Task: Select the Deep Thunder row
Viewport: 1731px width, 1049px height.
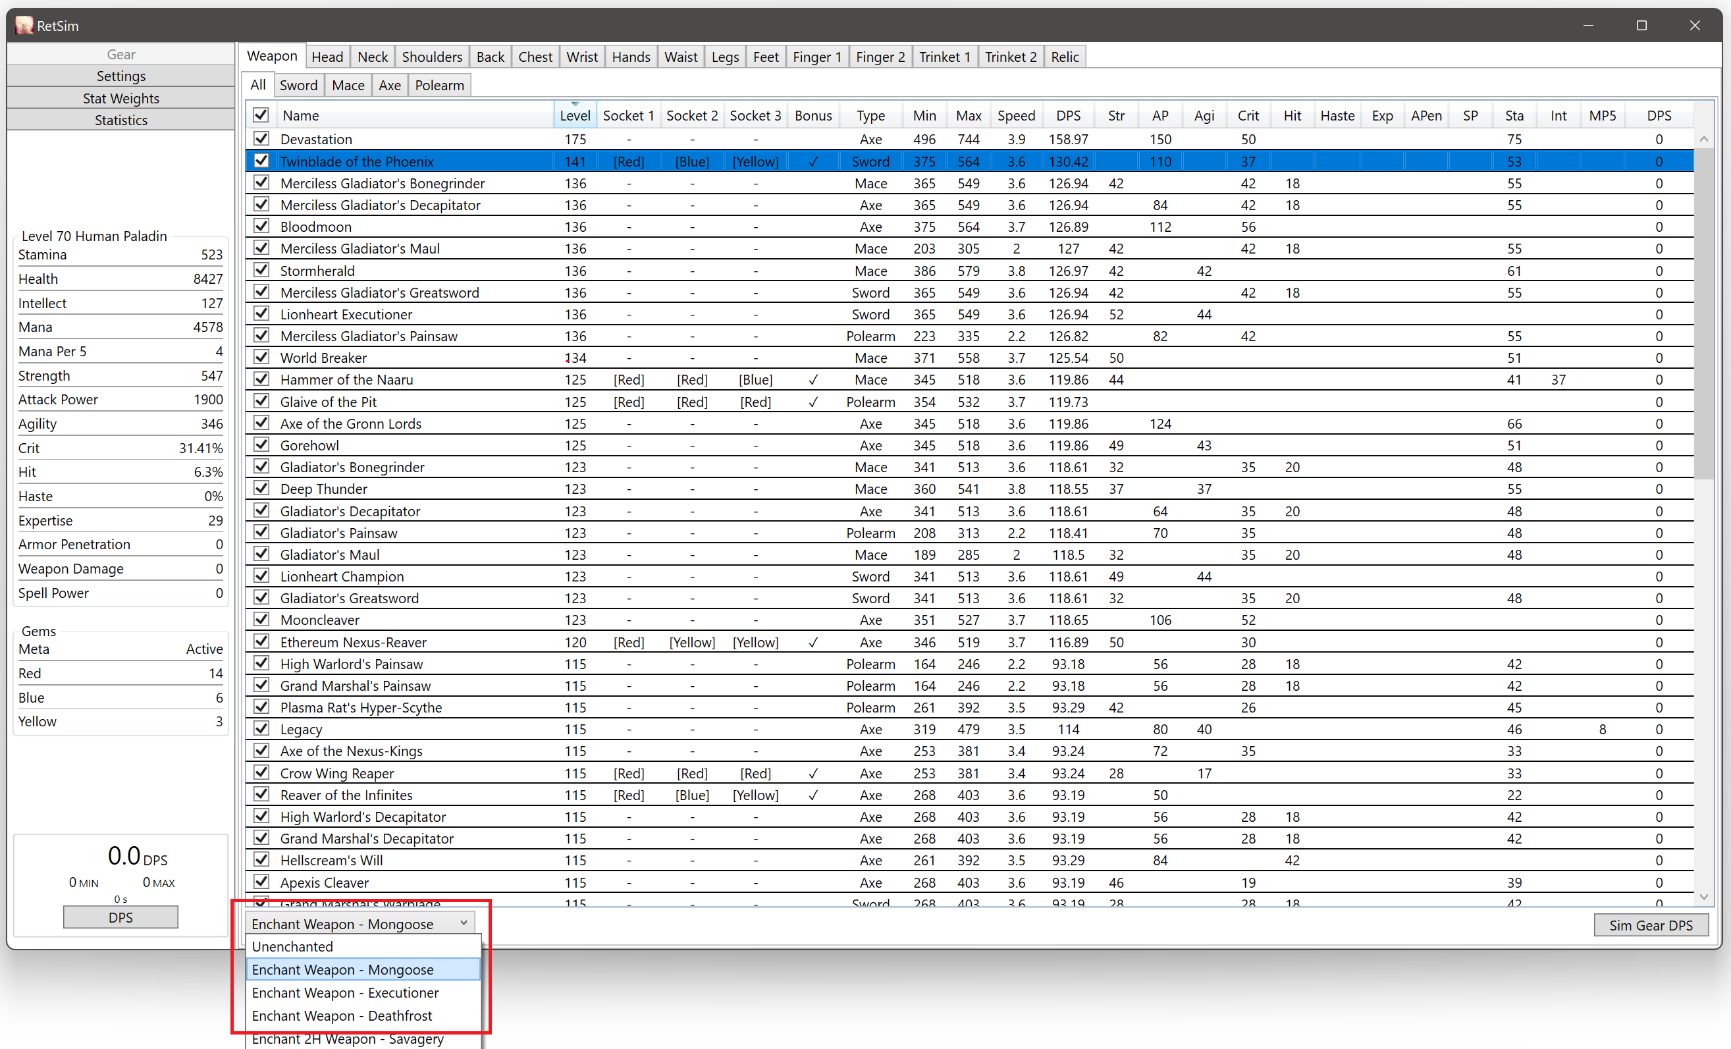Action: [x=969, y=489]
